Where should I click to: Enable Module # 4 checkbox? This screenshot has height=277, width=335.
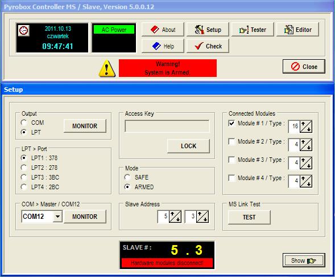pyautogui.click(x=231, y=178)
